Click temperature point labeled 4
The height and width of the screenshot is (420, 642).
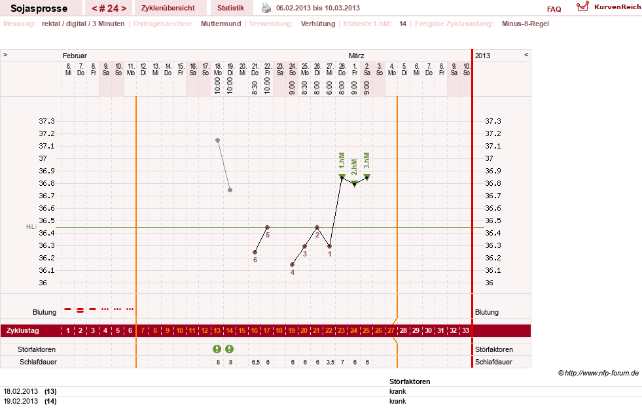click(293, 264)
